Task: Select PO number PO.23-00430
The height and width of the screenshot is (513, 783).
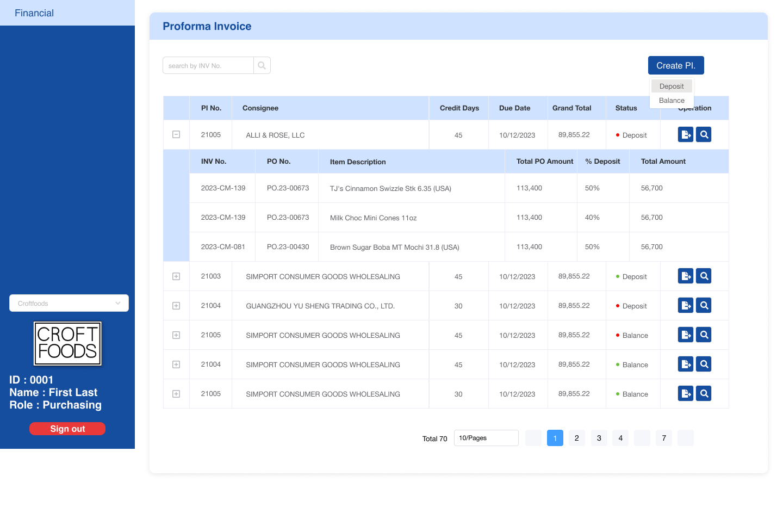Action: 288,247
